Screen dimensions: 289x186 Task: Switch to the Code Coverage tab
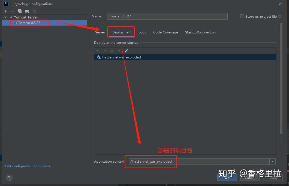[165, 32]
